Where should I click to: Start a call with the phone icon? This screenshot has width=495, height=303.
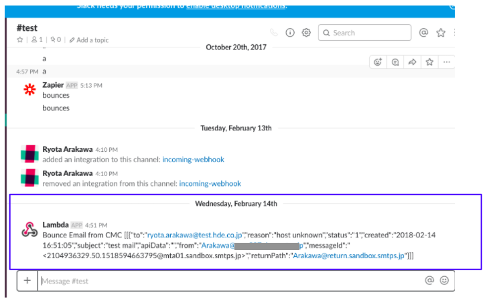(274, 33)
